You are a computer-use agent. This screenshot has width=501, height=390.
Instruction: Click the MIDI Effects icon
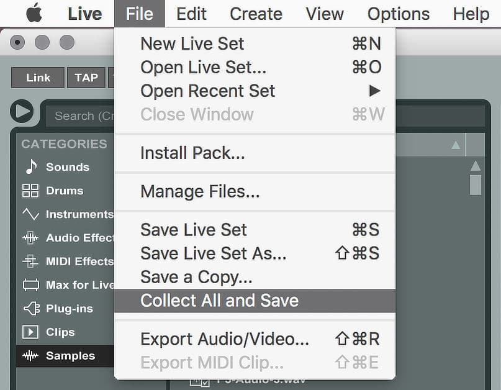30,261
